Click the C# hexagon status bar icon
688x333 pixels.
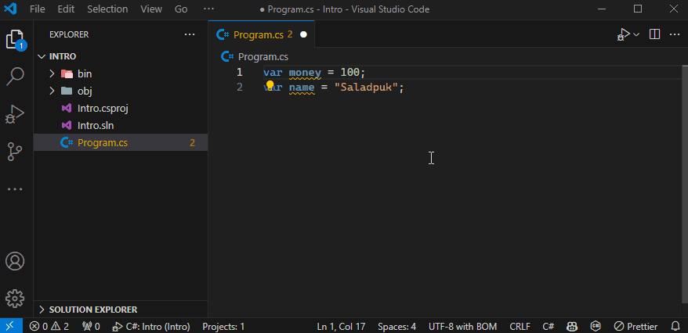pos(596,327)
